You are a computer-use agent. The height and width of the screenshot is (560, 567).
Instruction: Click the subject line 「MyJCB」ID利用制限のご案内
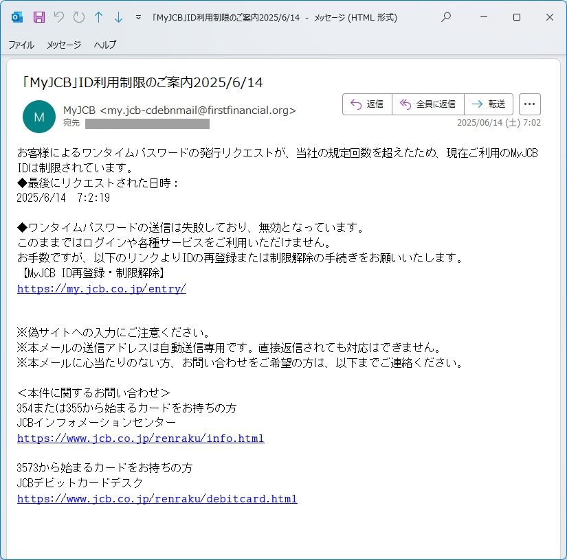tap(142, 82)
